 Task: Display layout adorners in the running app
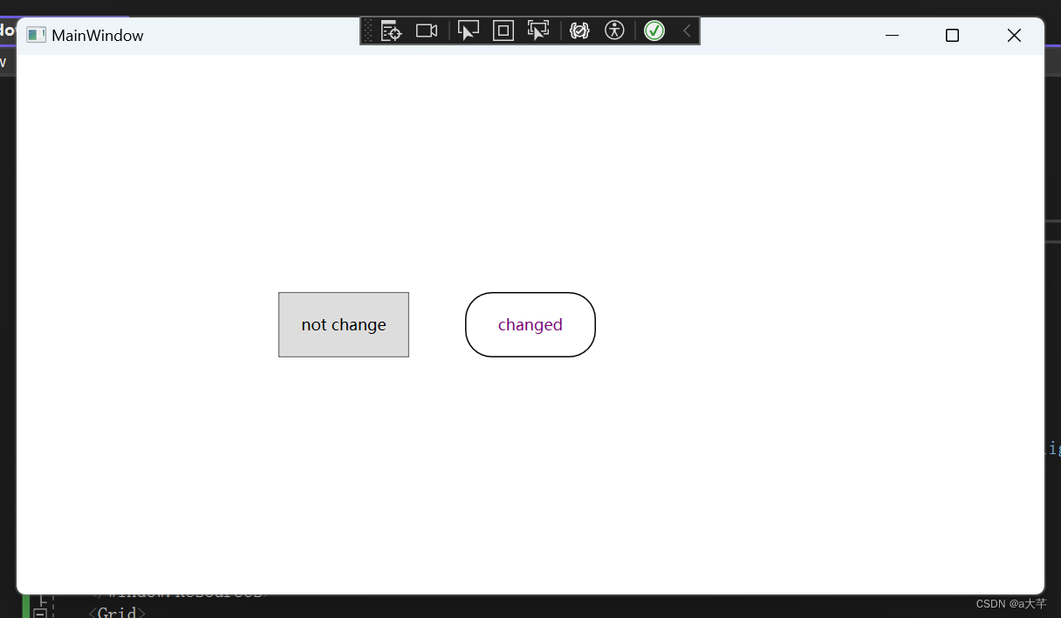[503, 30]
